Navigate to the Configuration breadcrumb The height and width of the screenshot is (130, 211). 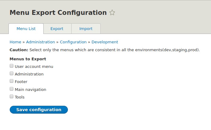(73, 42)
